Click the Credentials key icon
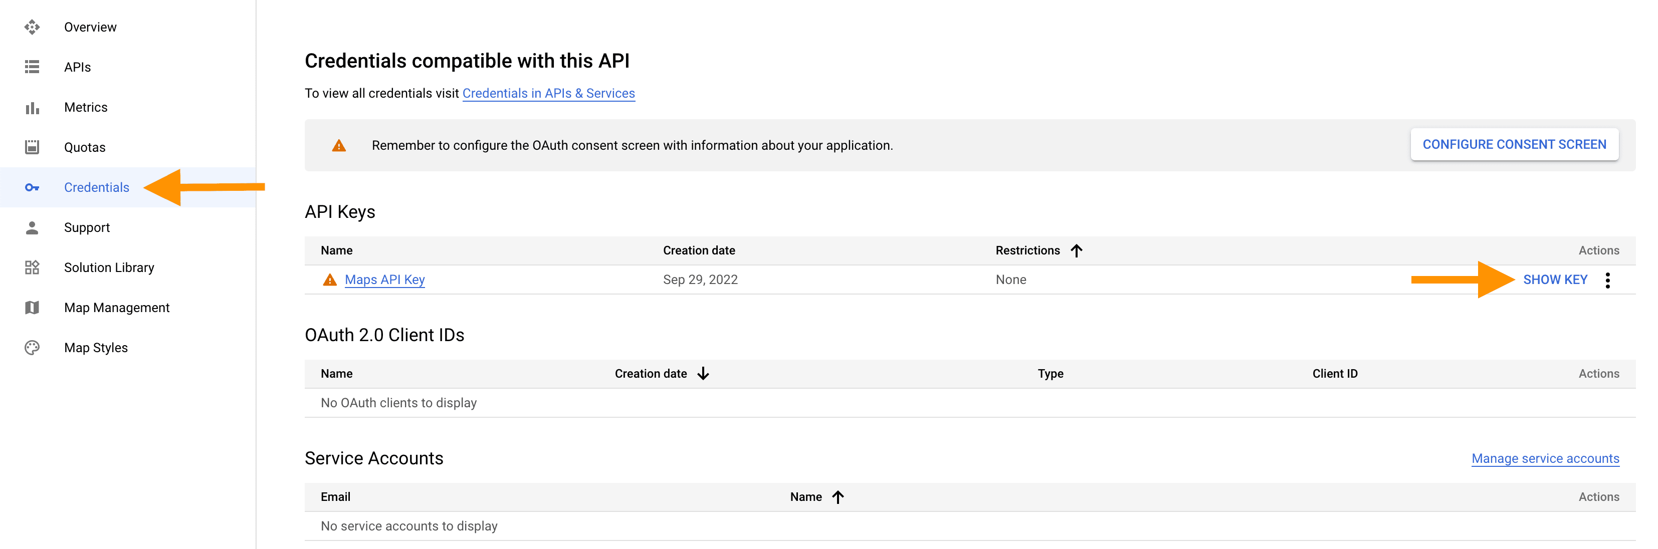 tap(32, 187)
